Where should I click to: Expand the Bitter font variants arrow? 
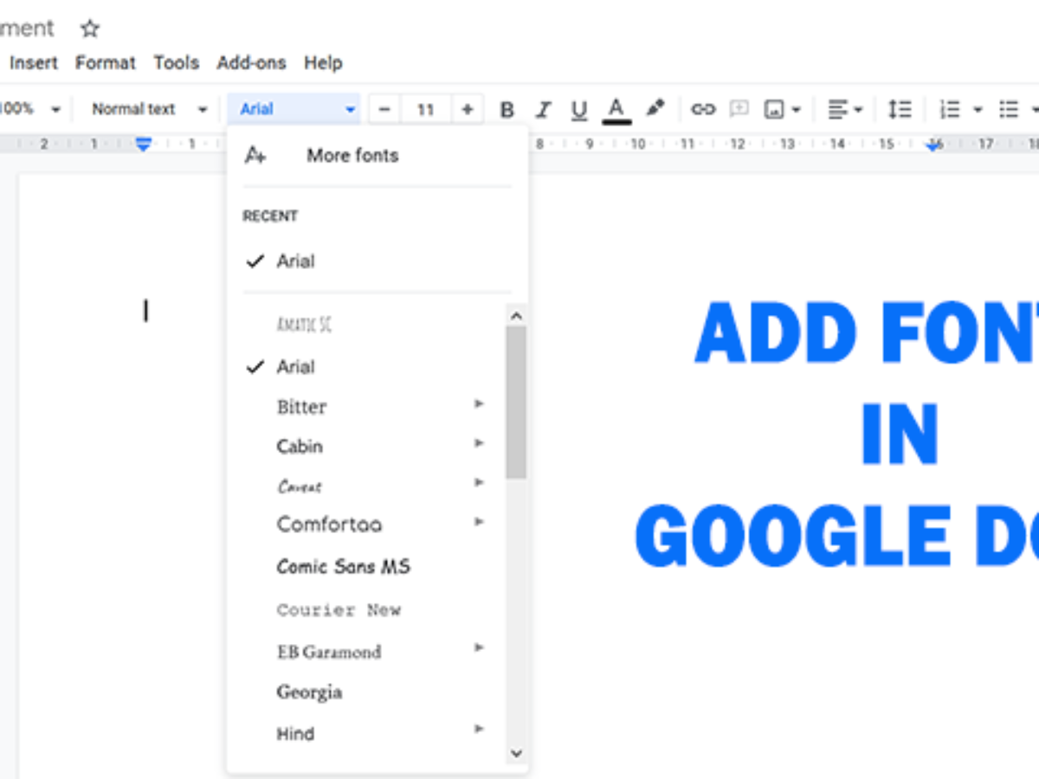[479, 404]
